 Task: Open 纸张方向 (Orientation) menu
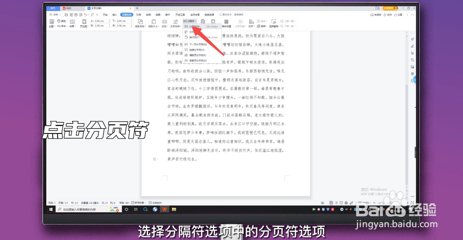(x=140, y=23)
